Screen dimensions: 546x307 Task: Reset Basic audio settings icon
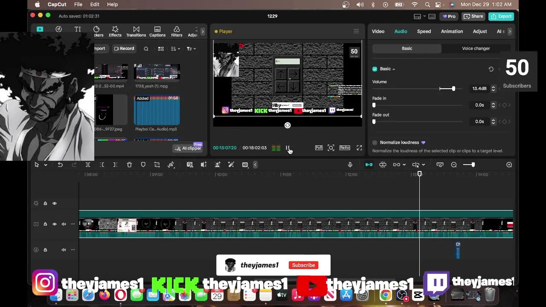click(x=491, y=69)
